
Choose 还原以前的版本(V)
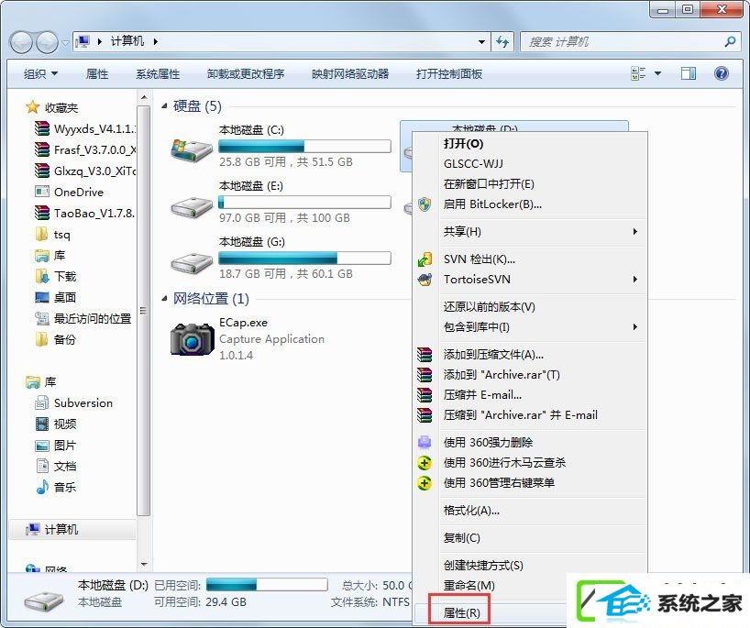(530, 306)
